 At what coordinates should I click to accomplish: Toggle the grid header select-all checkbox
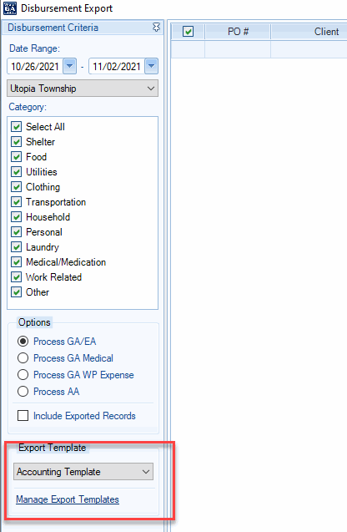pyautogui.click(x=188, y=32)
